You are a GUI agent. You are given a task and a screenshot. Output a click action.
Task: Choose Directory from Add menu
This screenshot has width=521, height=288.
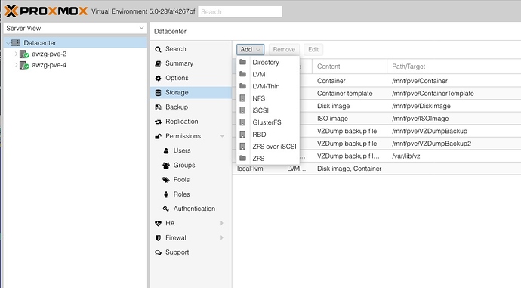pyautogui.click(x=268, y=62)
